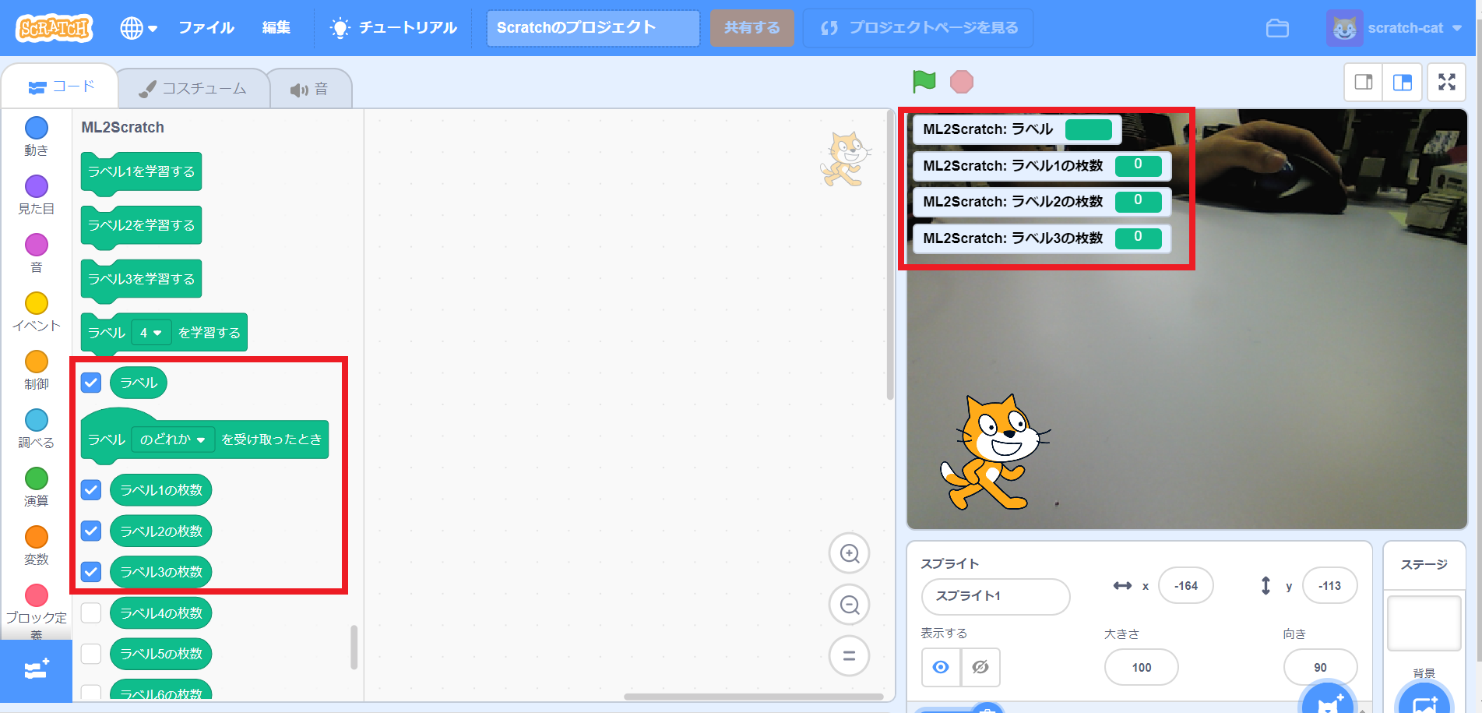Image resolution: width=1482 pixels, height=713 pixels.
Task: Switch to the 音 tab
Action: [x=309, y=90]
